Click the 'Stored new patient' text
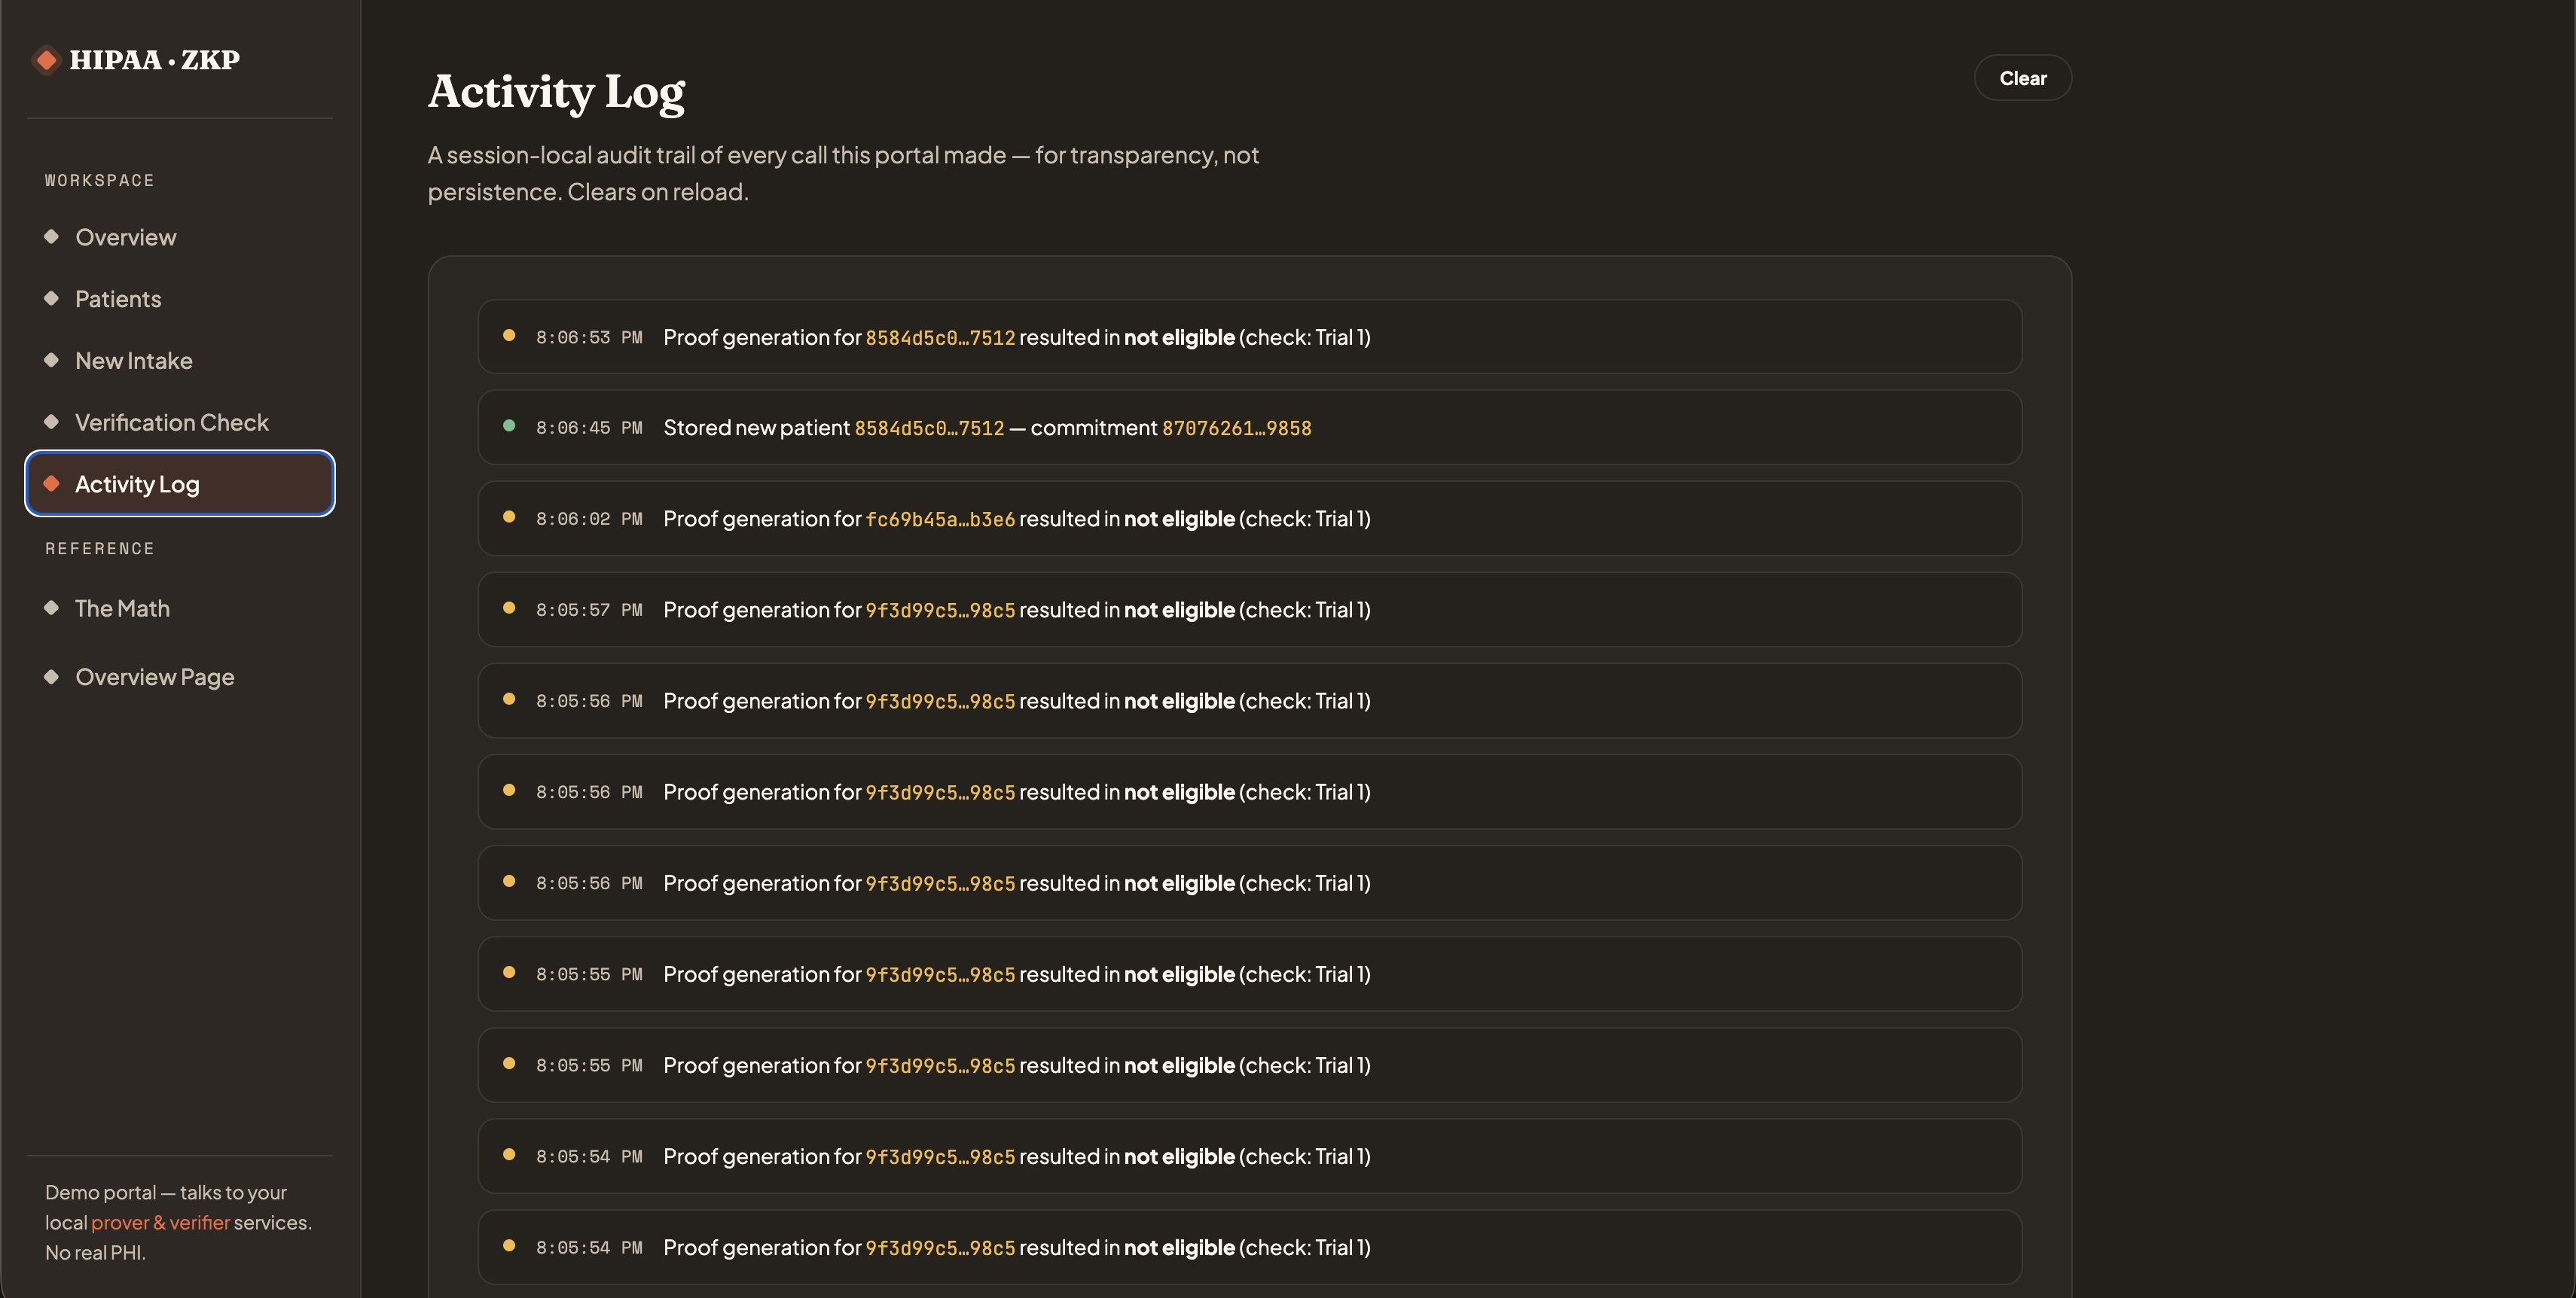 tap(757, 428)
